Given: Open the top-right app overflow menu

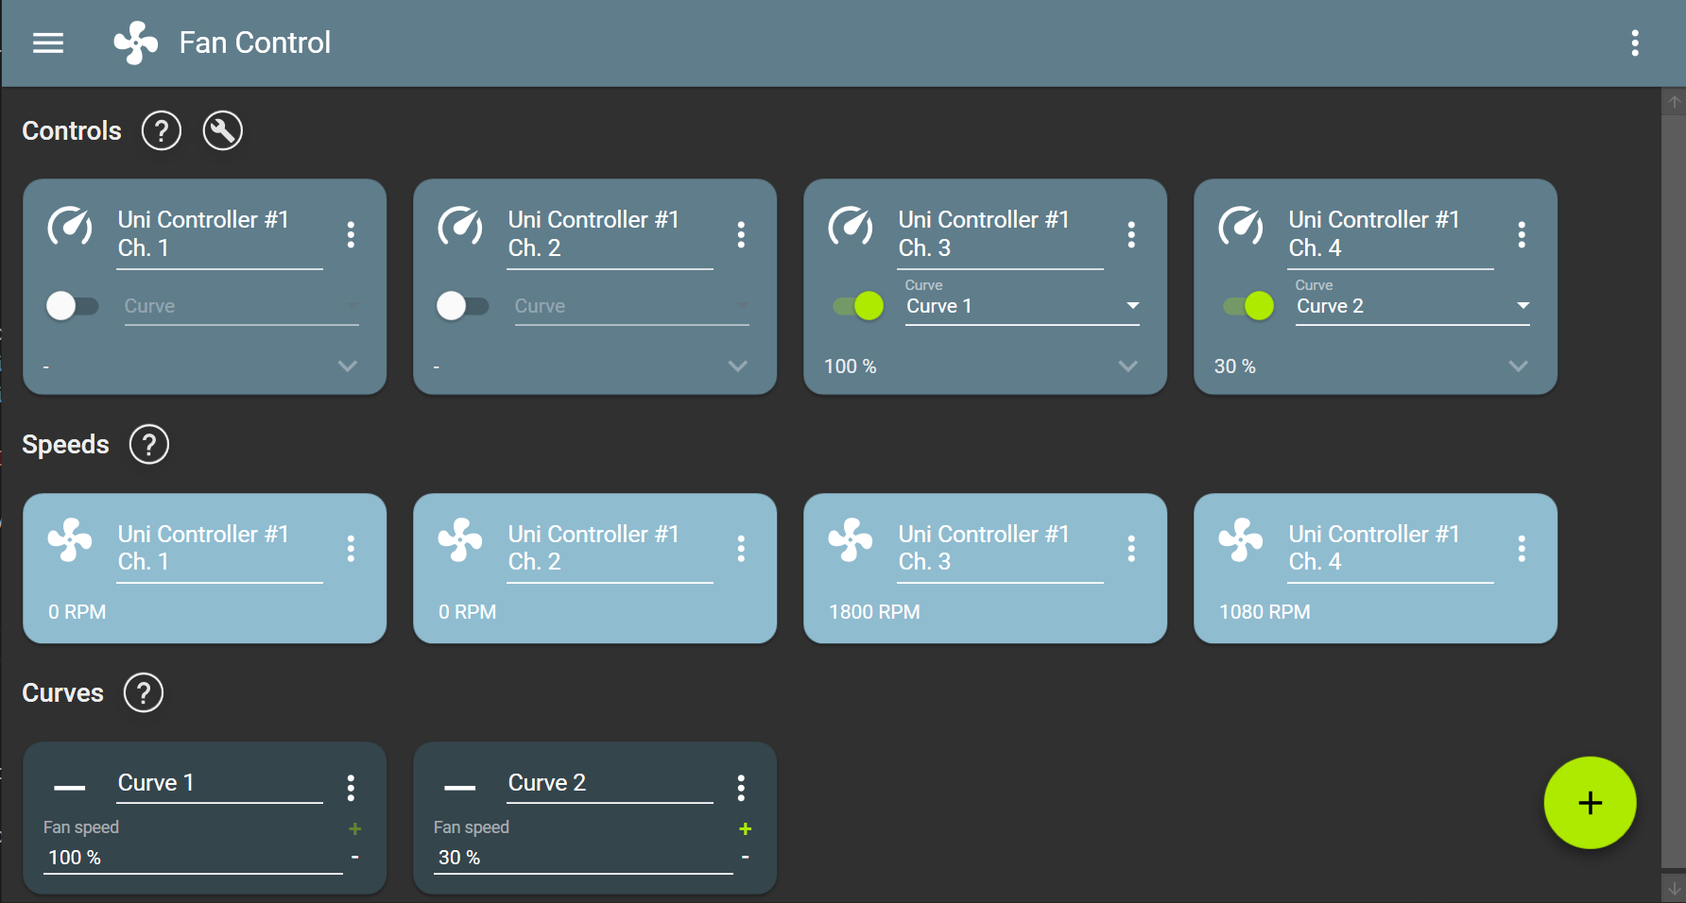Looking at the screenshot, I should coord(1635,43).
